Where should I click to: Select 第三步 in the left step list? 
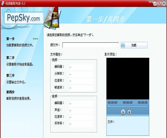pyautogui.click(x=11, y=76)
